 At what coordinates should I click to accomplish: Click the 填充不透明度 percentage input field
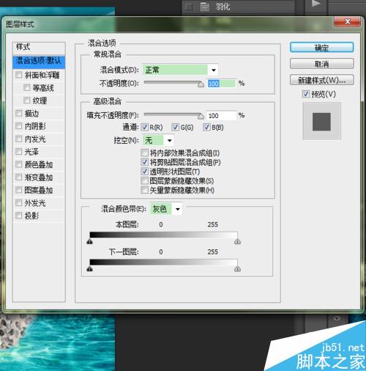point(221,116)
